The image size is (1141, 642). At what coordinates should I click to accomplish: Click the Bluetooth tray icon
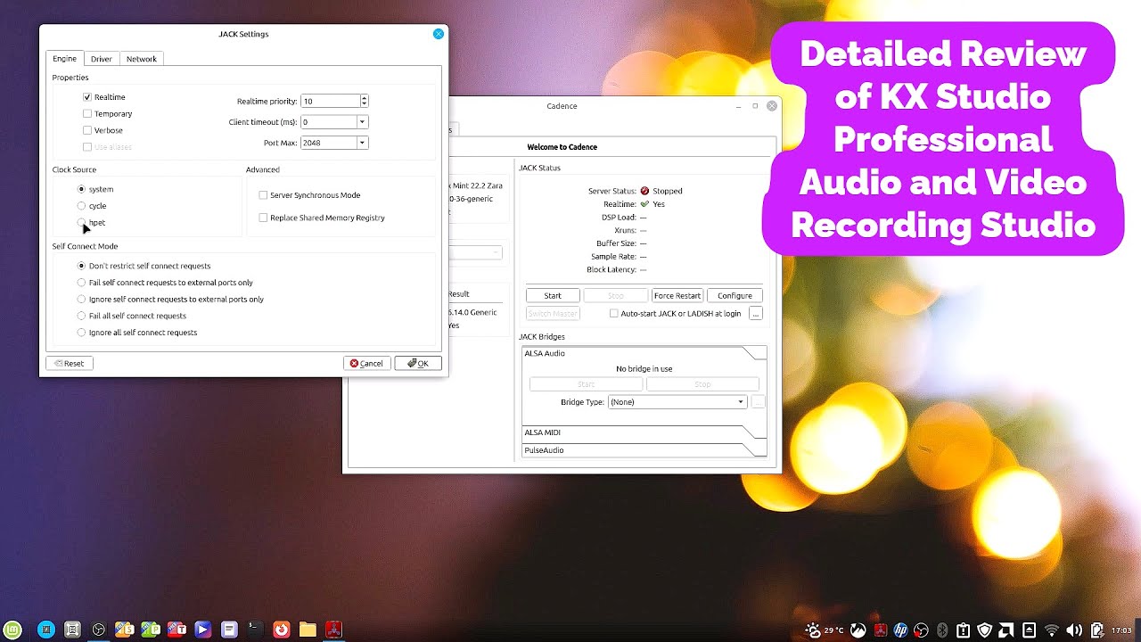(942, 630)
